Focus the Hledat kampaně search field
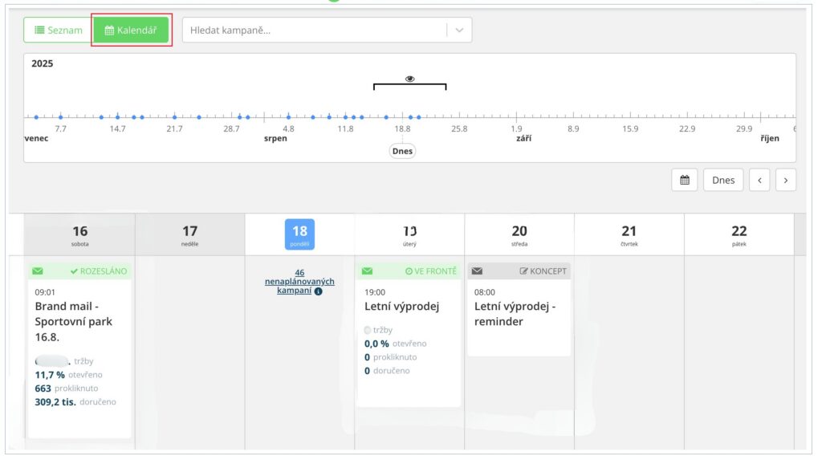 pyautogui.click(x=313, y=31)
